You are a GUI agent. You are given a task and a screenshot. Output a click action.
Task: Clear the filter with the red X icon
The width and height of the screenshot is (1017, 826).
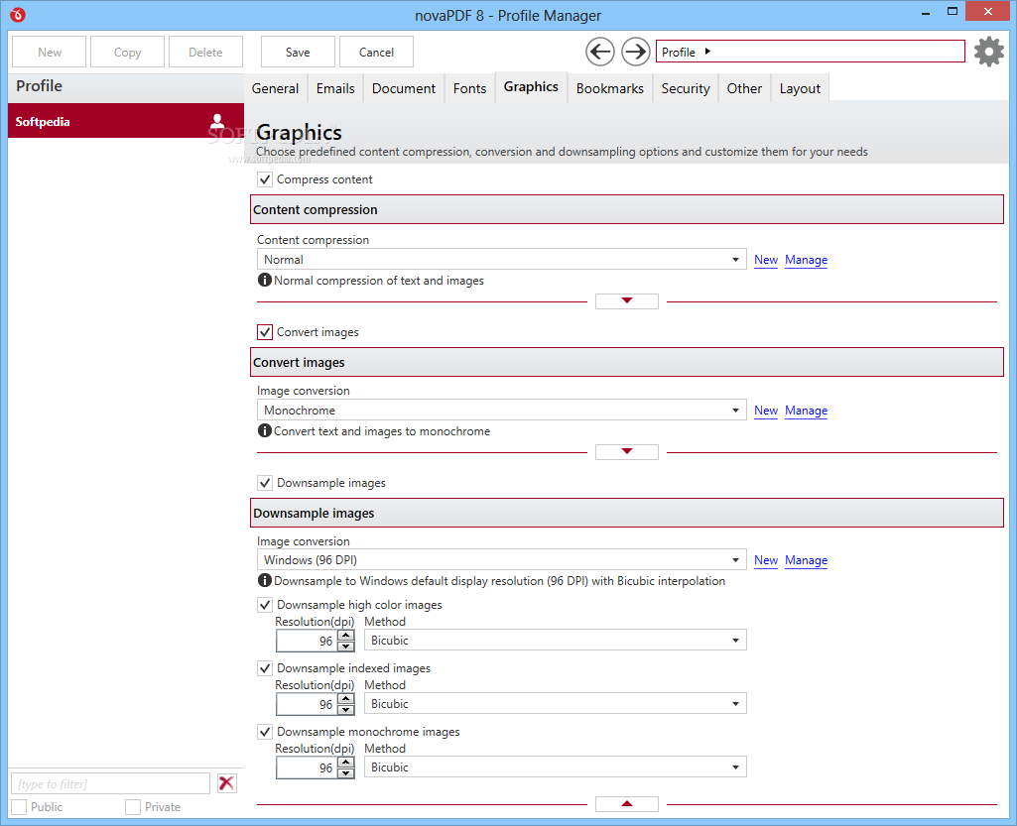click(226, 783)
